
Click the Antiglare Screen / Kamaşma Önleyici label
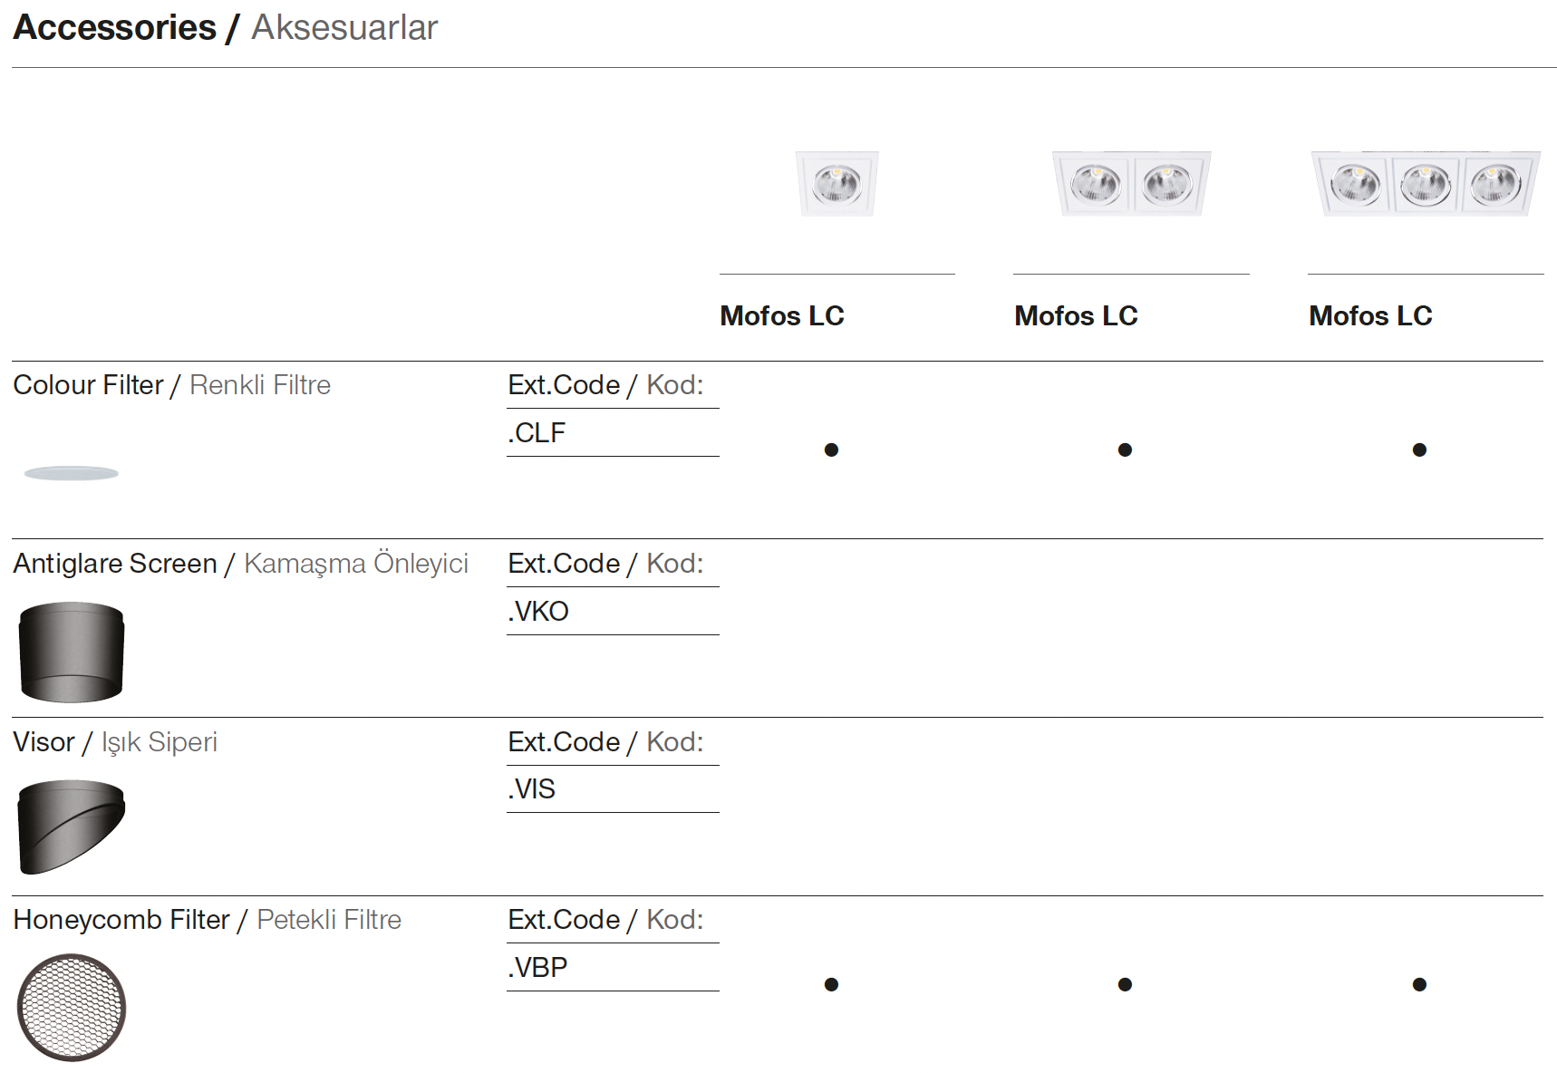240,564
